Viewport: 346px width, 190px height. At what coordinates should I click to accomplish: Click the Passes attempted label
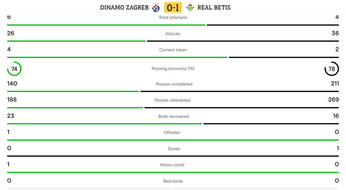173,100
